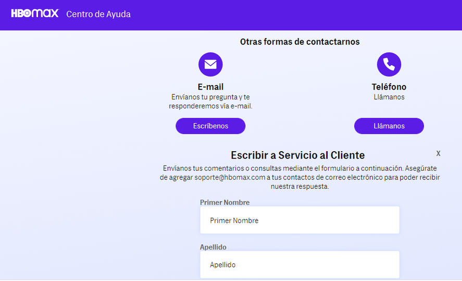Image resolution: width=462 pixels, height=281 pixels.
Task: Open the Centro de Ayuda link
Action: (x=98, y=14)
